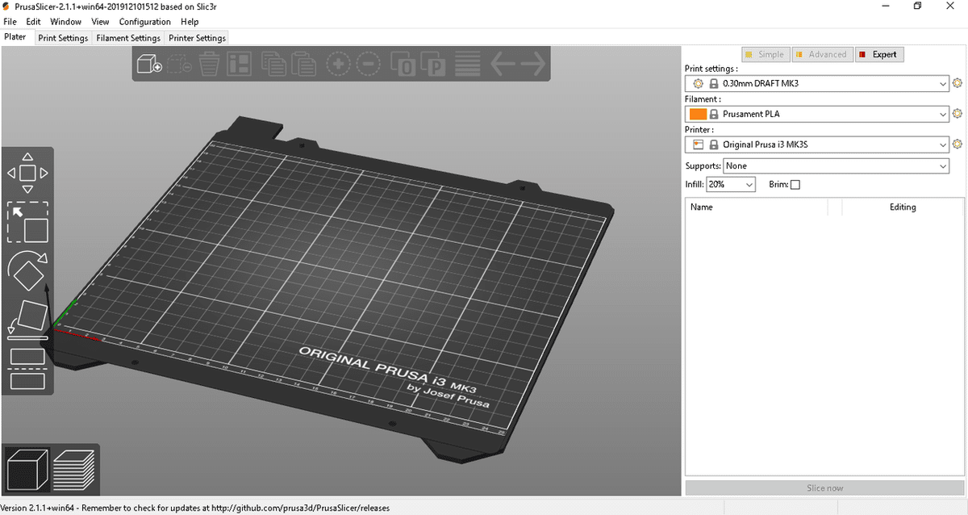Viewport: 968px width, 515px height.
Task: Click the Slice now button
Action: point(824,488)
